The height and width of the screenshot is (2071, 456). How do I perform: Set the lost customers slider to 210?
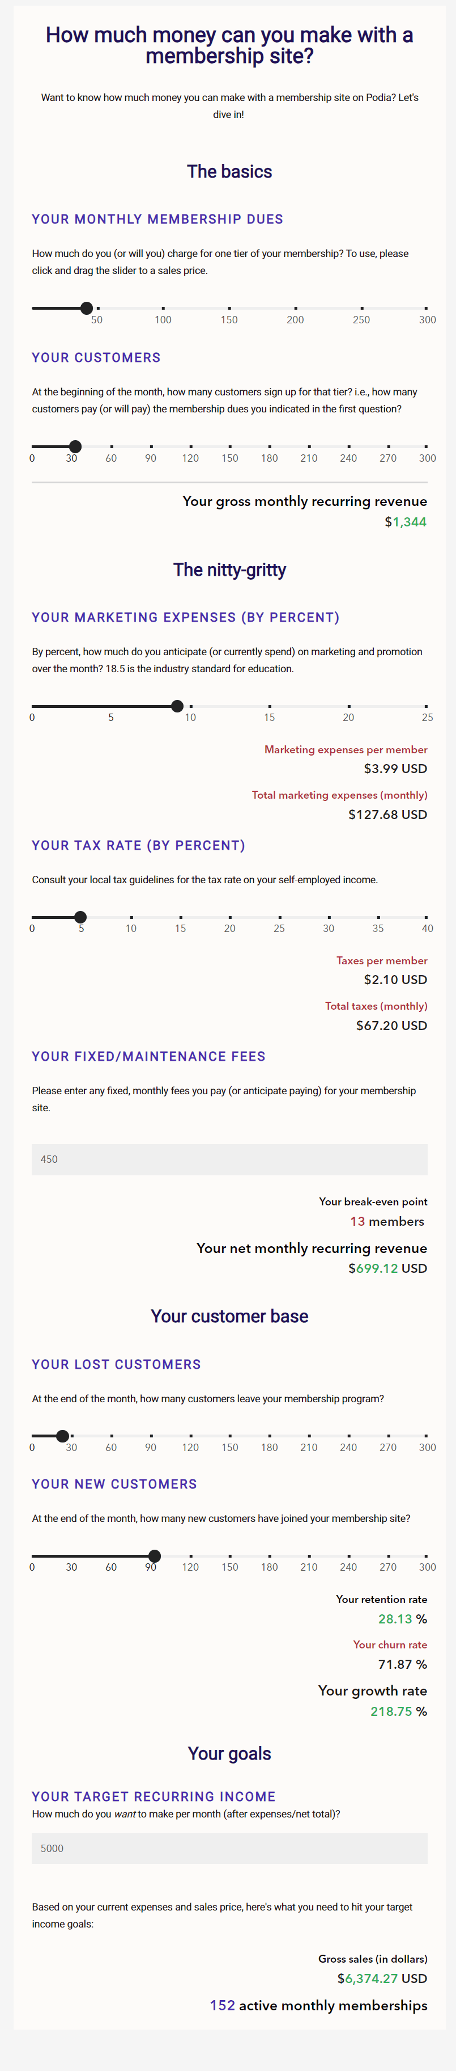point(309,1436)
